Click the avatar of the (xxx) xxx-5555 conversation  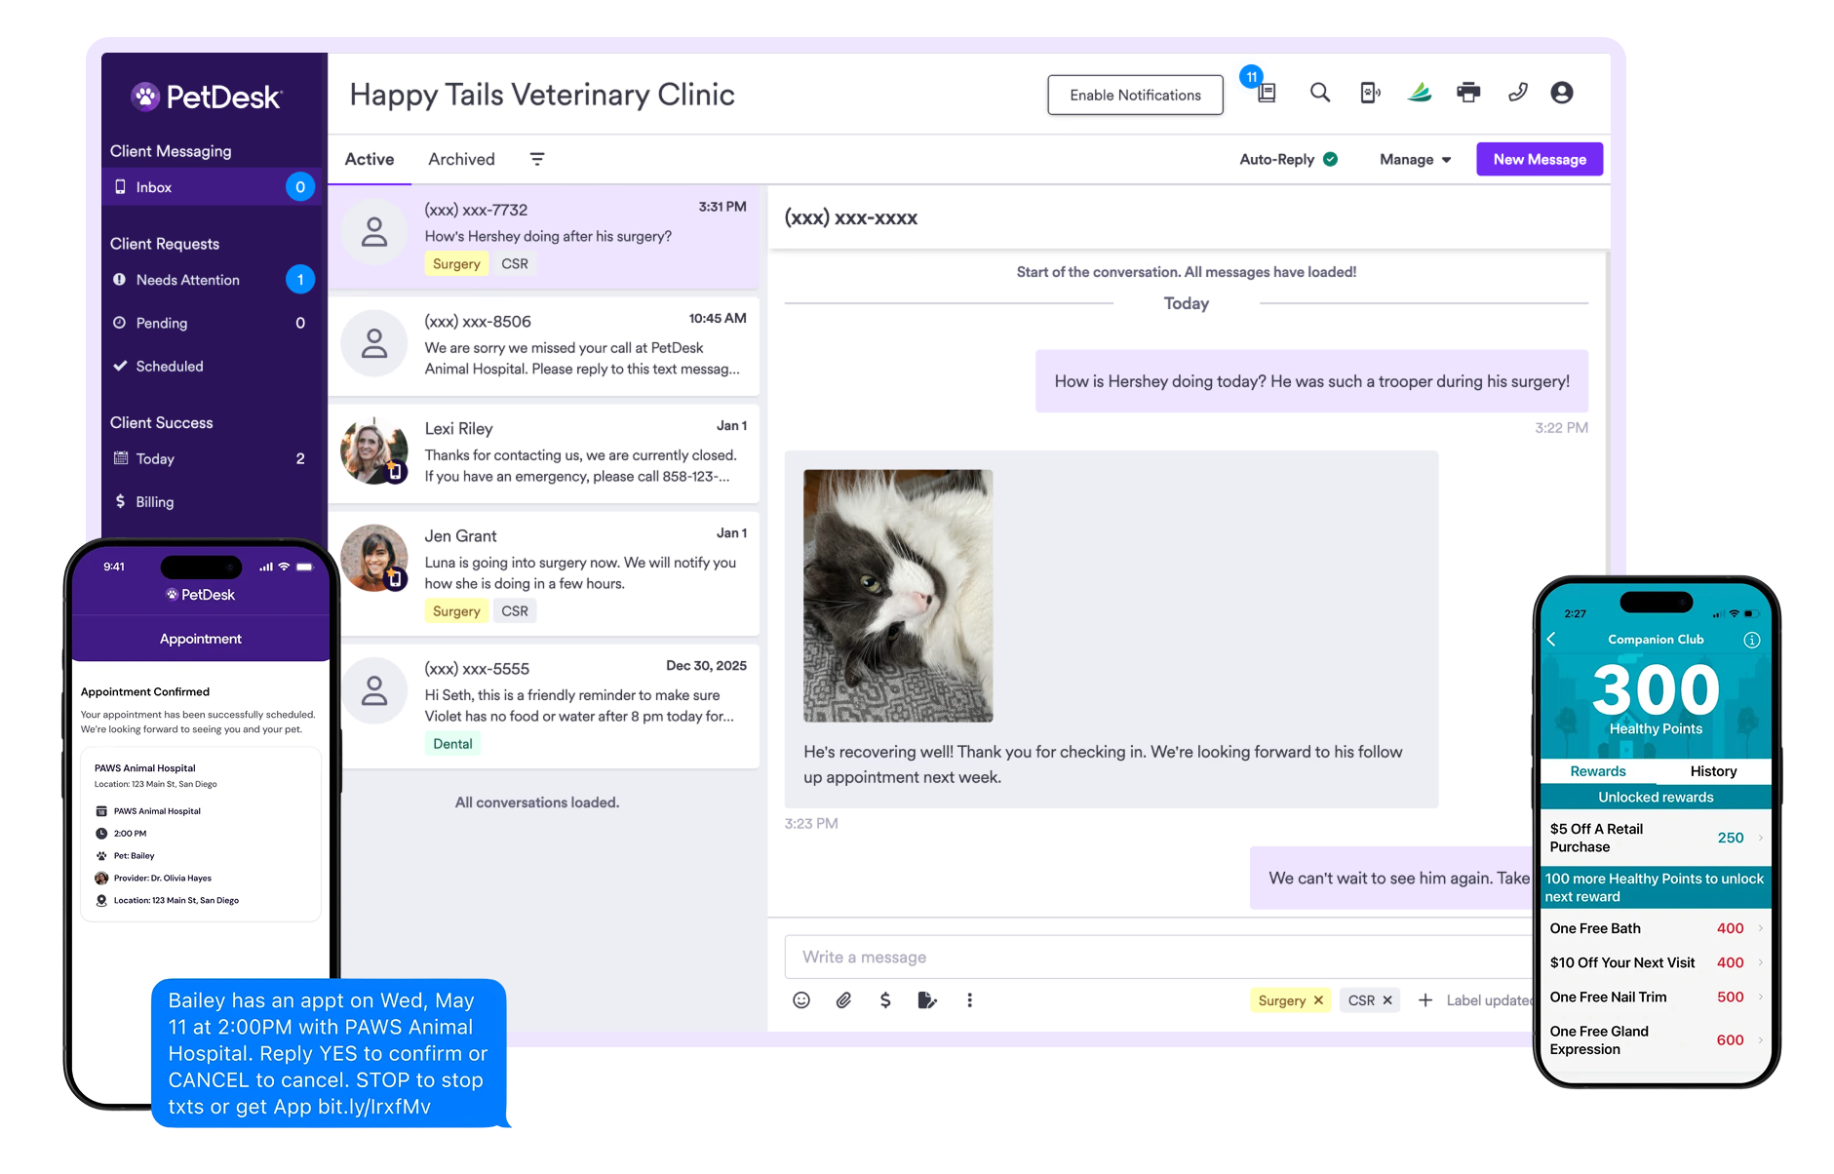pos(374,691)
